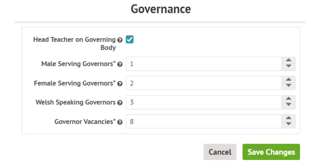Decrement Female Serving Governors value
The height and width of the screenshot is (168, 311).
pyautogui.click(x=288, y=86)
